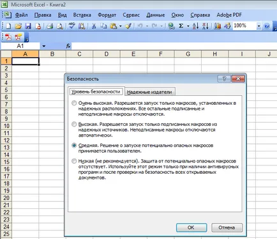
Task: Confirm the dialog with OK
Action: pyautogui.click(x=191, y=227)
